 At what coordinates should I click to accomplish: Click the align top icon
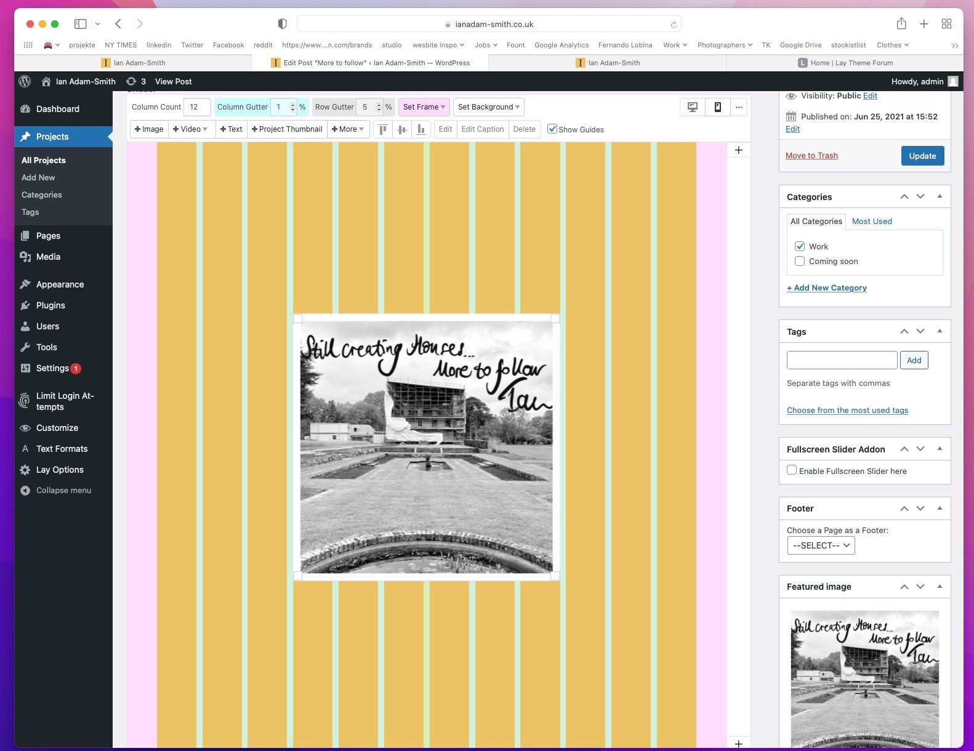[383, 129]
